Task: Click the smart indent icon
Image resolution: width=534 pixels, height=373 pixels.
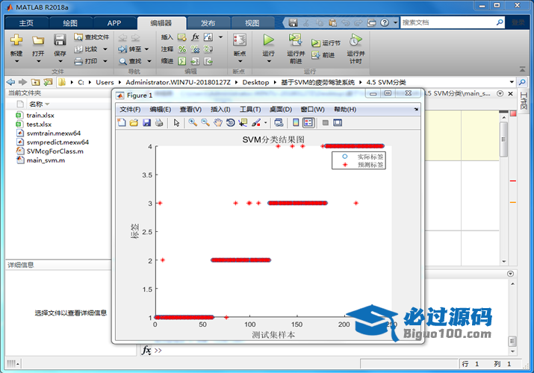Action: point(182,61)
